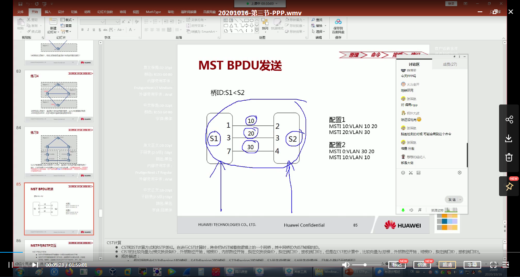
Task: Expand the 选择 select dropdown
Action: click(318, 32)
